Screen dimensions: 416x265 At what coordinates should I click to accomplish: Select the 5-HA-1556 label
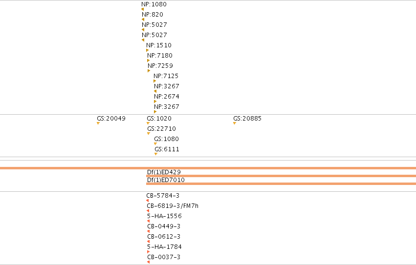tap(164, 216)
